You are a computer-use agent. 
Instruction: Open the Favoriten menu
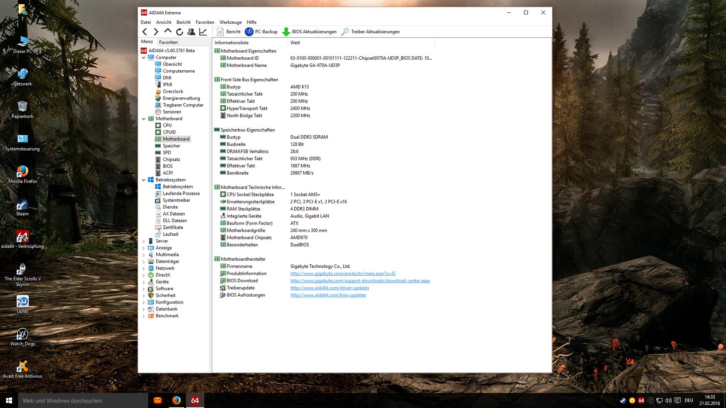[205, 22]
